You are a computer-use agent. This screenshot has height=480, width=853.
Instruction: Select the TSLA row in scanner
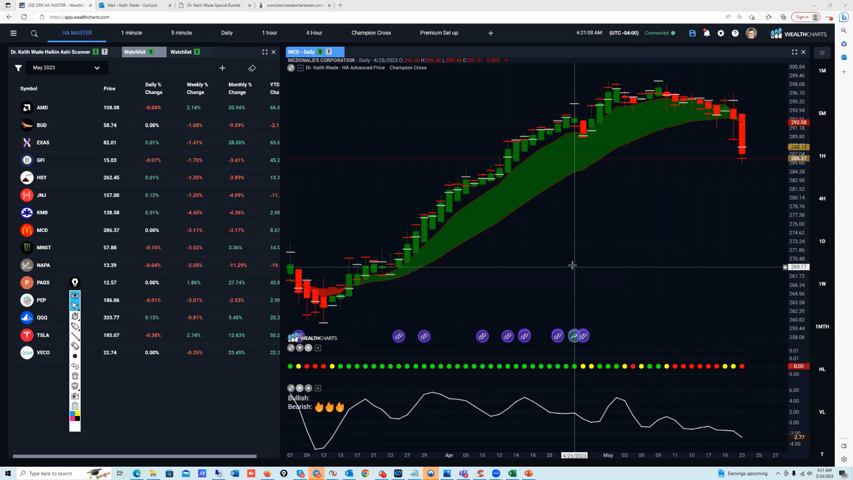(x=147, y=335)
